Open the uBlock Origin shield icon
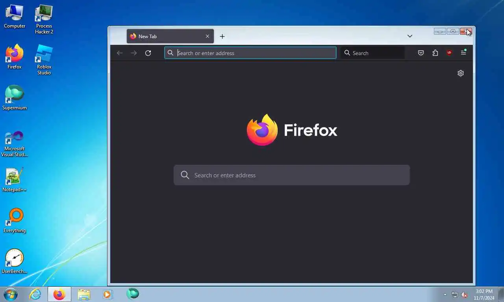This screenshot has width=504, height=302. 449,53
